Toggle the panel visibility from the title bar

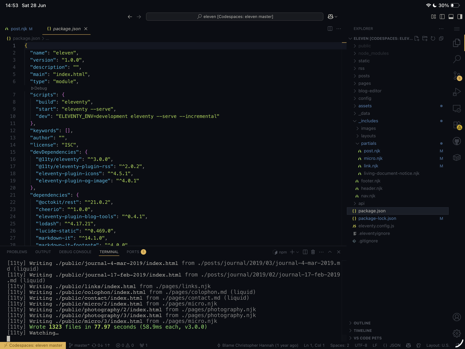451,16
